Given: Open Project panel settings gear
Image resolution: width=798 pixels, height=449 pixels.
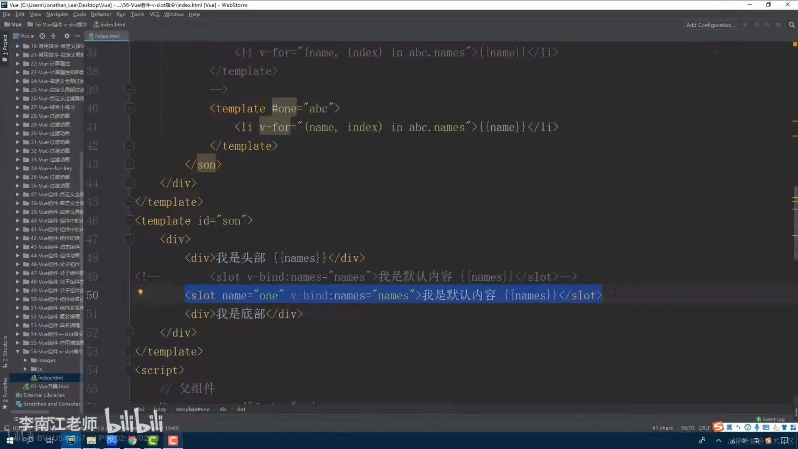Looking at the screenshot, I should coord(67,36).
